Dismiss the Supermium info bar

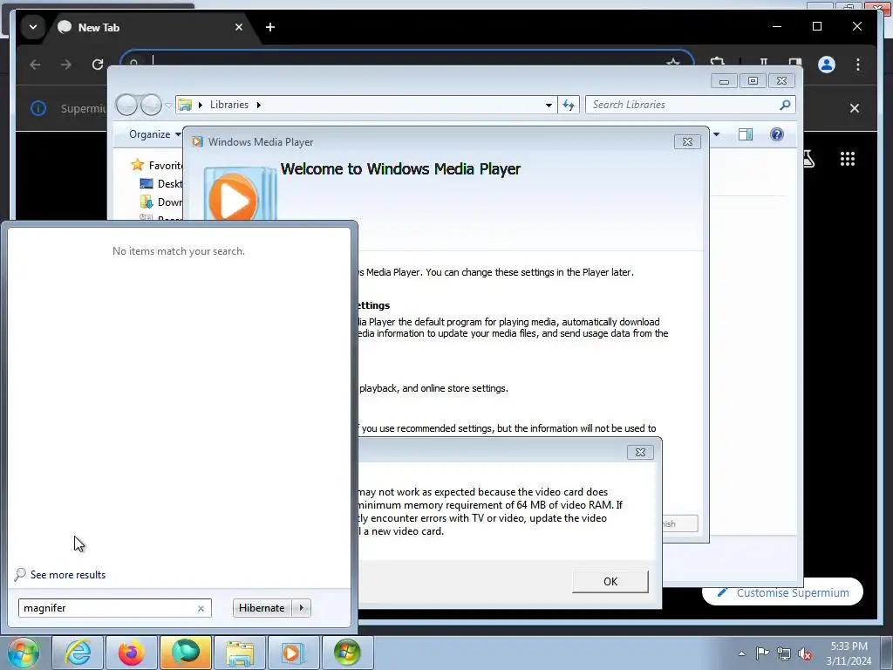855,108
